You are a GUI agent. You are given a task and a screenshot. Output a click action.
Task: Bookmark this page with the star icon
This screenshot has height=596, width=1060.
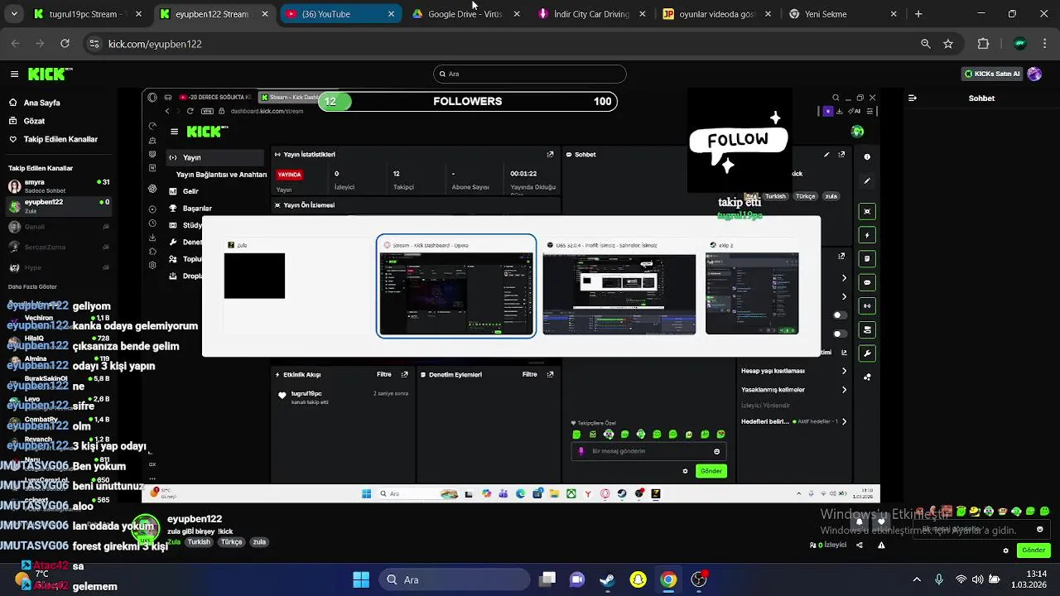[x=948, y=44]
